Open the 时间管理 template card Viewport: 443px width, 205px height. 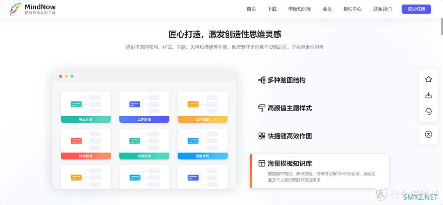86,144
